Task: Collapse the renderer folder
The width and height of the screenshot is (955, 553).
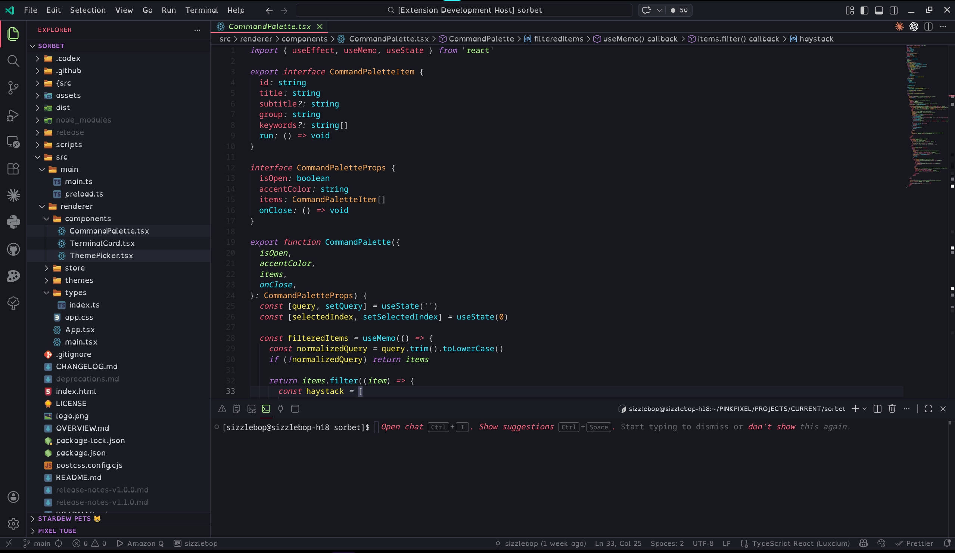Action: (76, 206)
